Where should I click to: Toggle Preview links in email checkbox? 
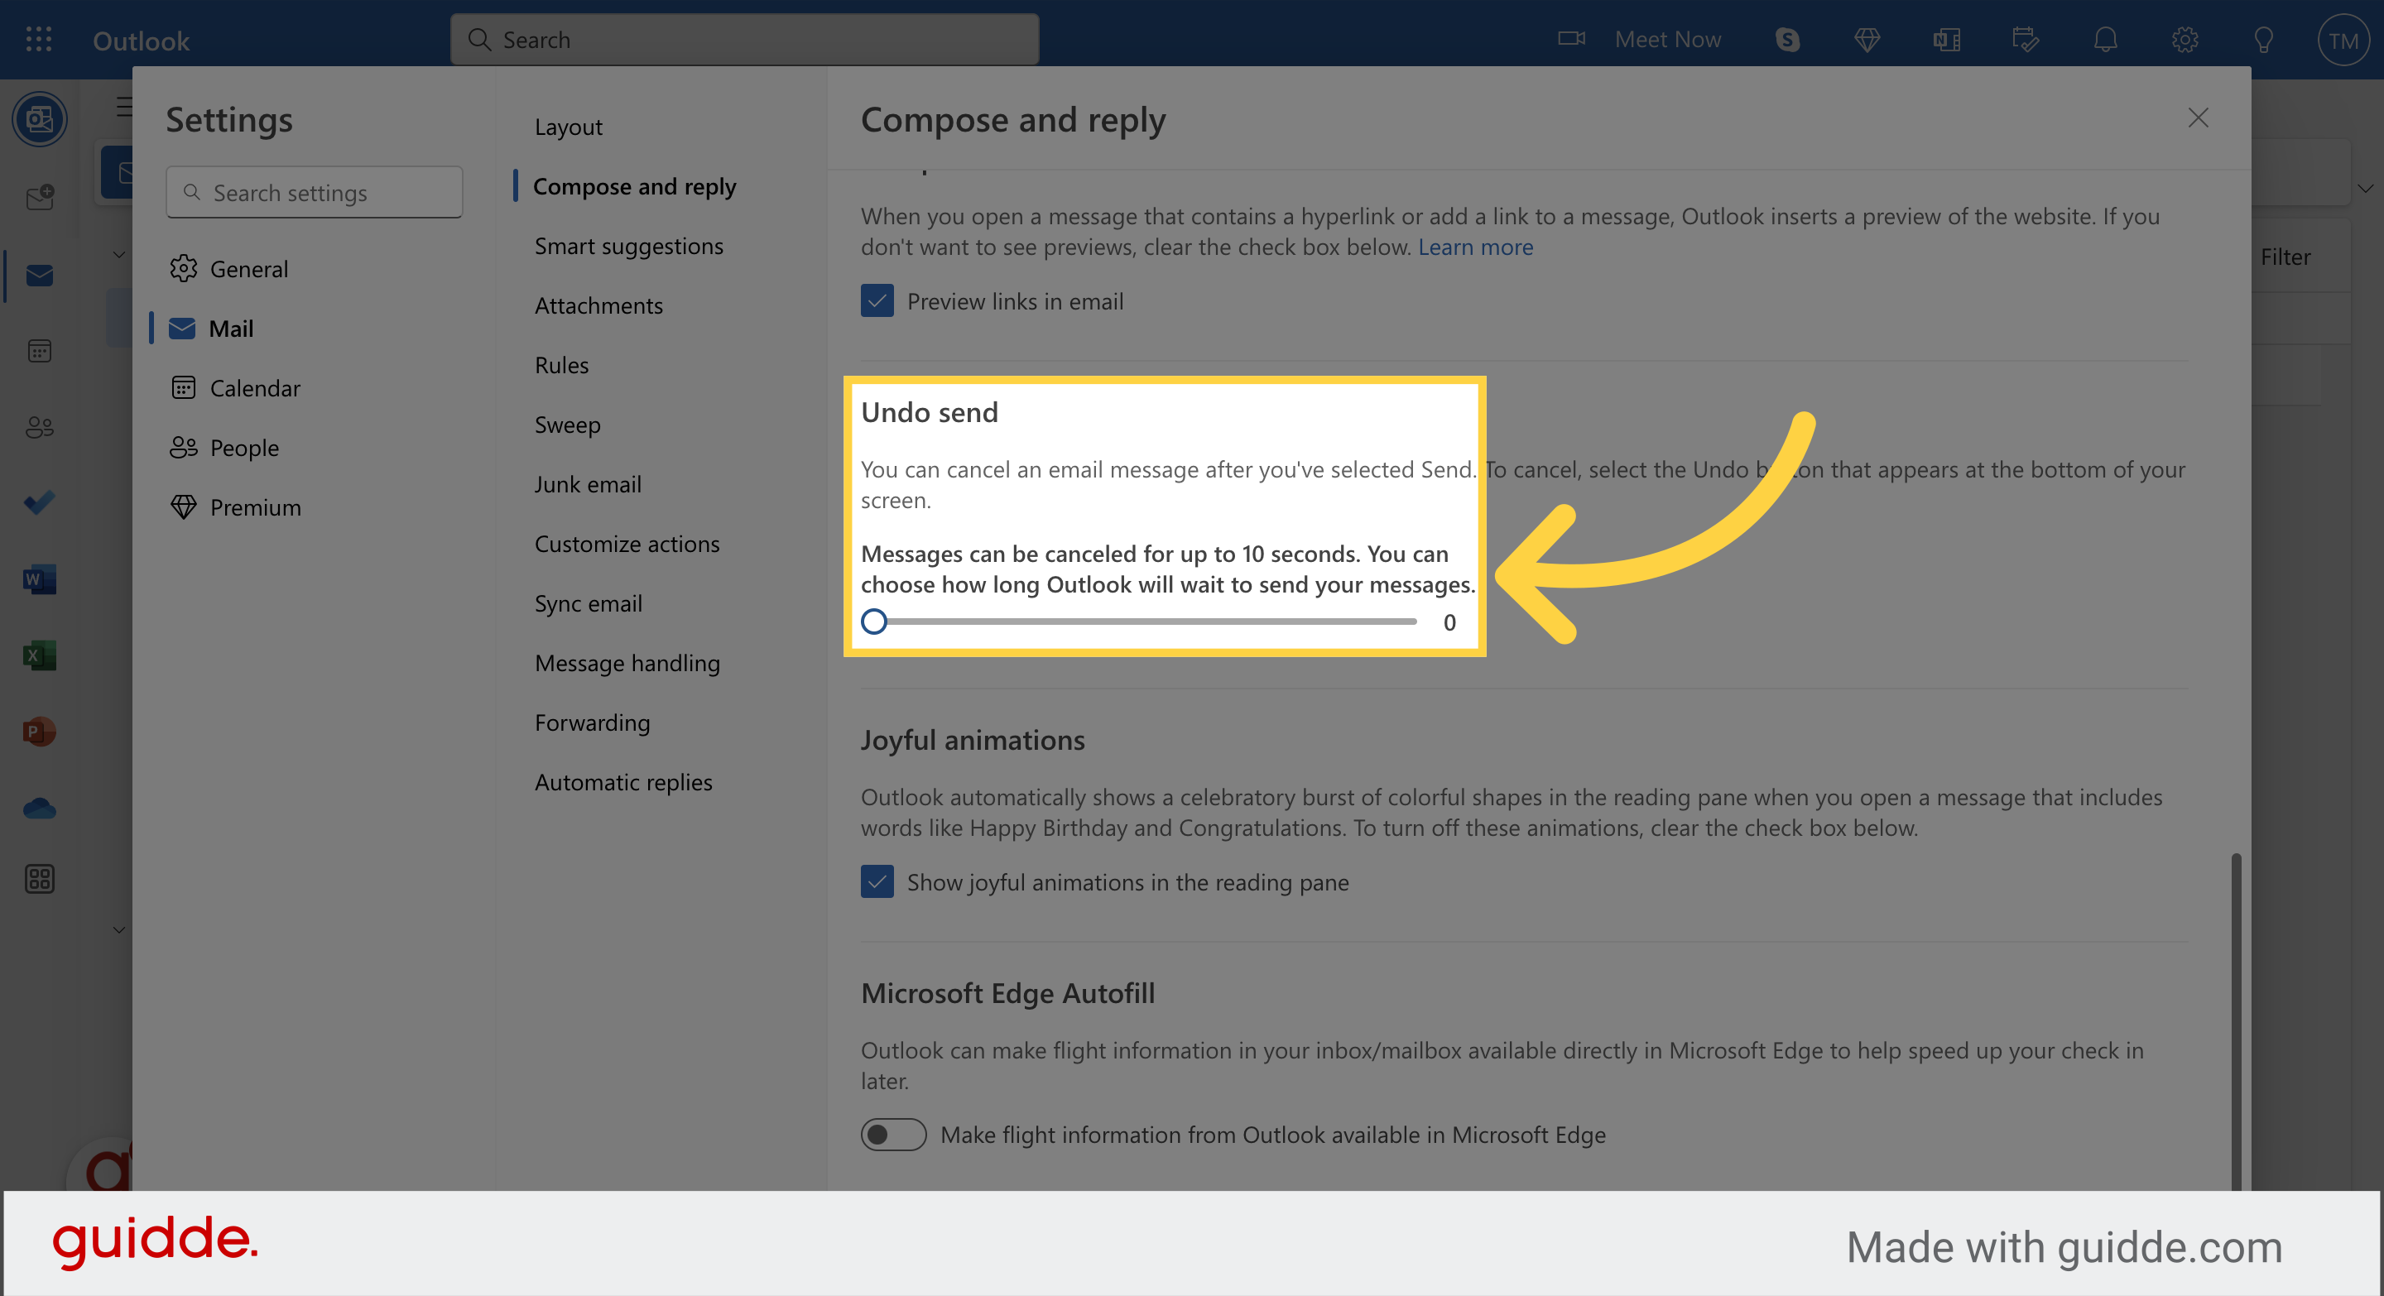(x=877, y=300)
